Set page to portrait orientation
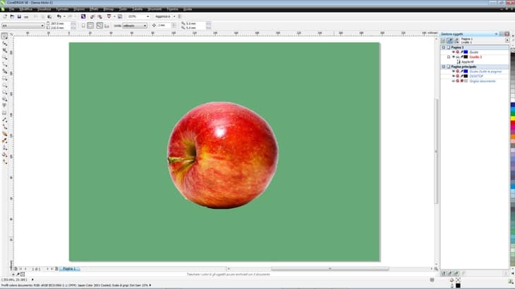The width and height of the screenshot is (515, 289). 83,25
